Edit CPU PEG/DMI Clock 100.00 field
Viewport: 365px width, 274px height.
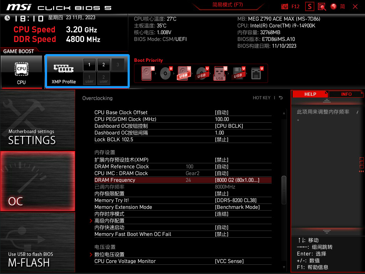222,119
